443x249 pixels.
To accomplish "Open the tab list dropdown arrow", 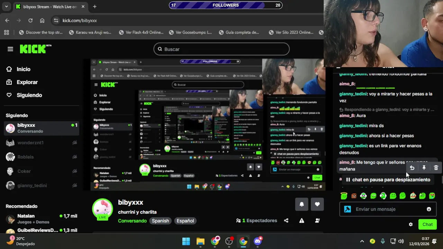I will tap(6, 7).
